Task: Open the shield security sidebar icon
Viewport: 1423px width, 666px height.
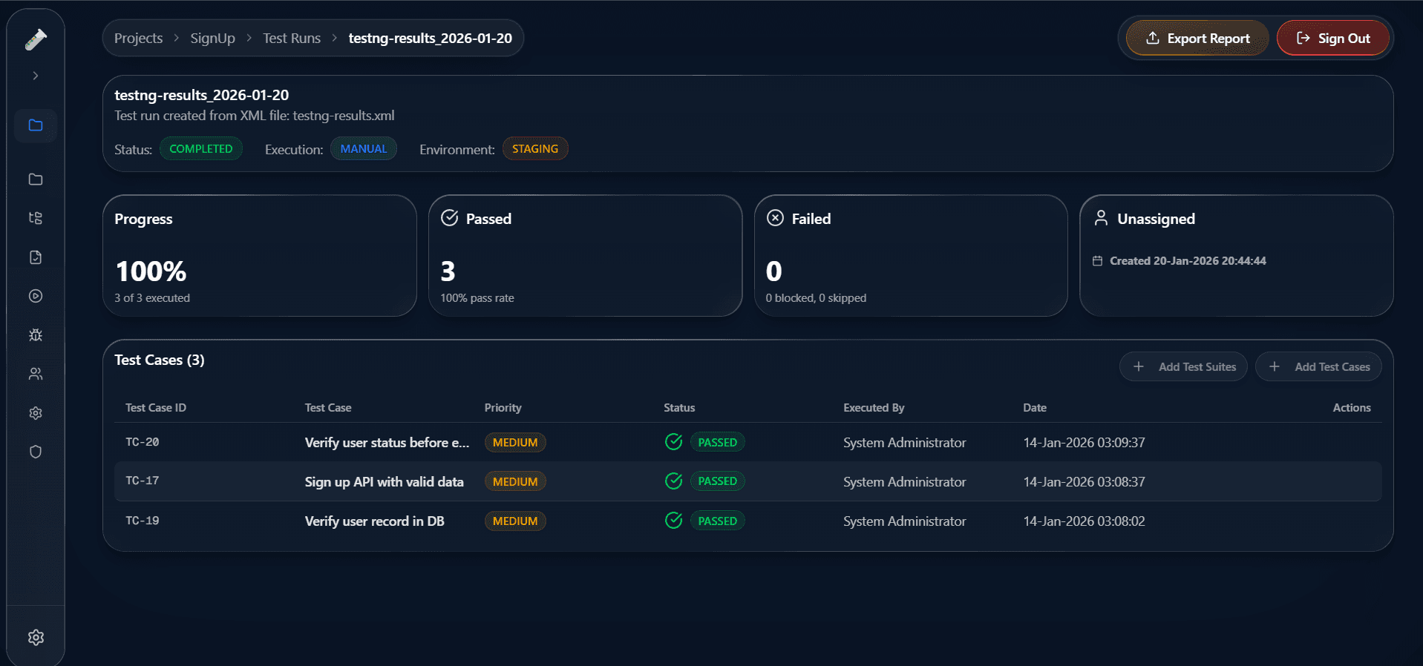Action: [x=36, y=452]
